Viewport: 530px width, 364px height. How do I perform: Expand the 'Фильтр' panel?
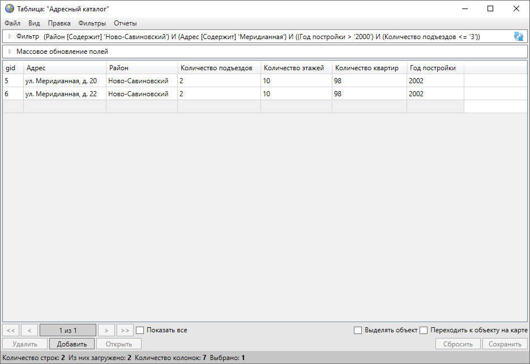10,37
